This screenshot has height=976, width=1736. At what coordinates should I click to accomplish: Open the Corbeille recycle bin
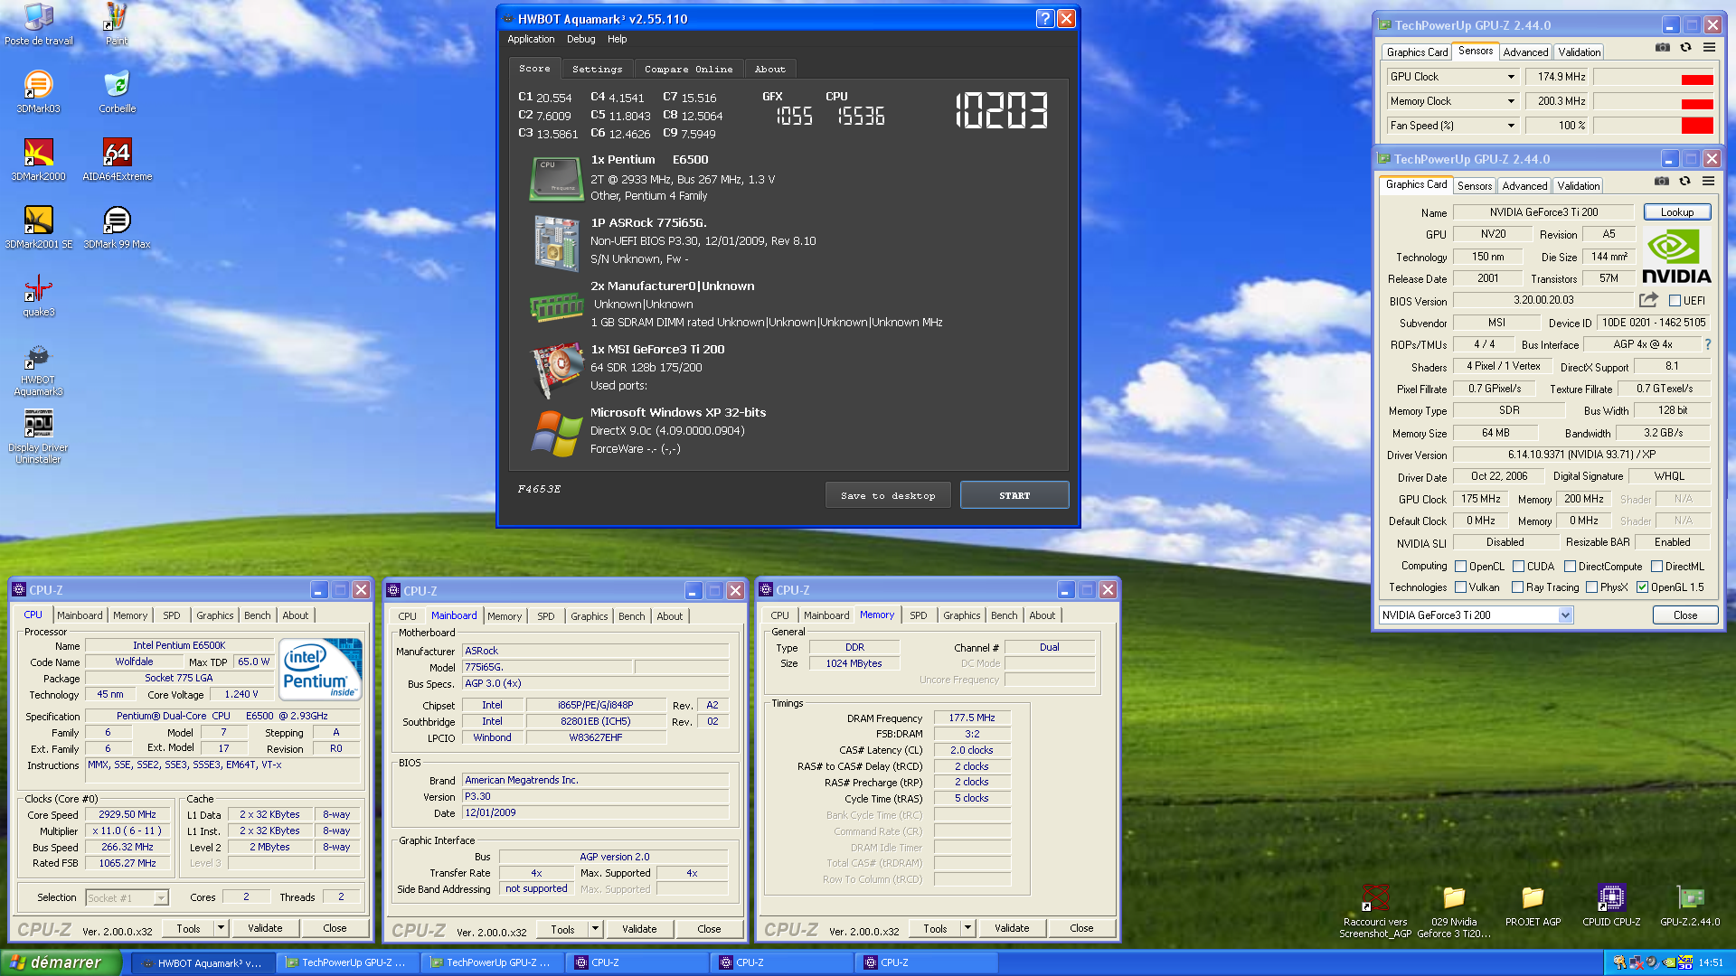coord(117,92)
